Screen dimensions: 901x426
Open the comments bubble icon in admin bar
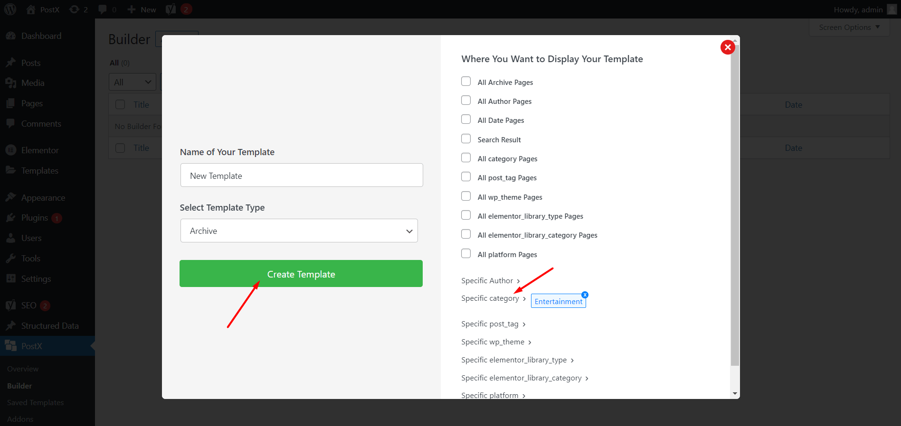point(102,9)
